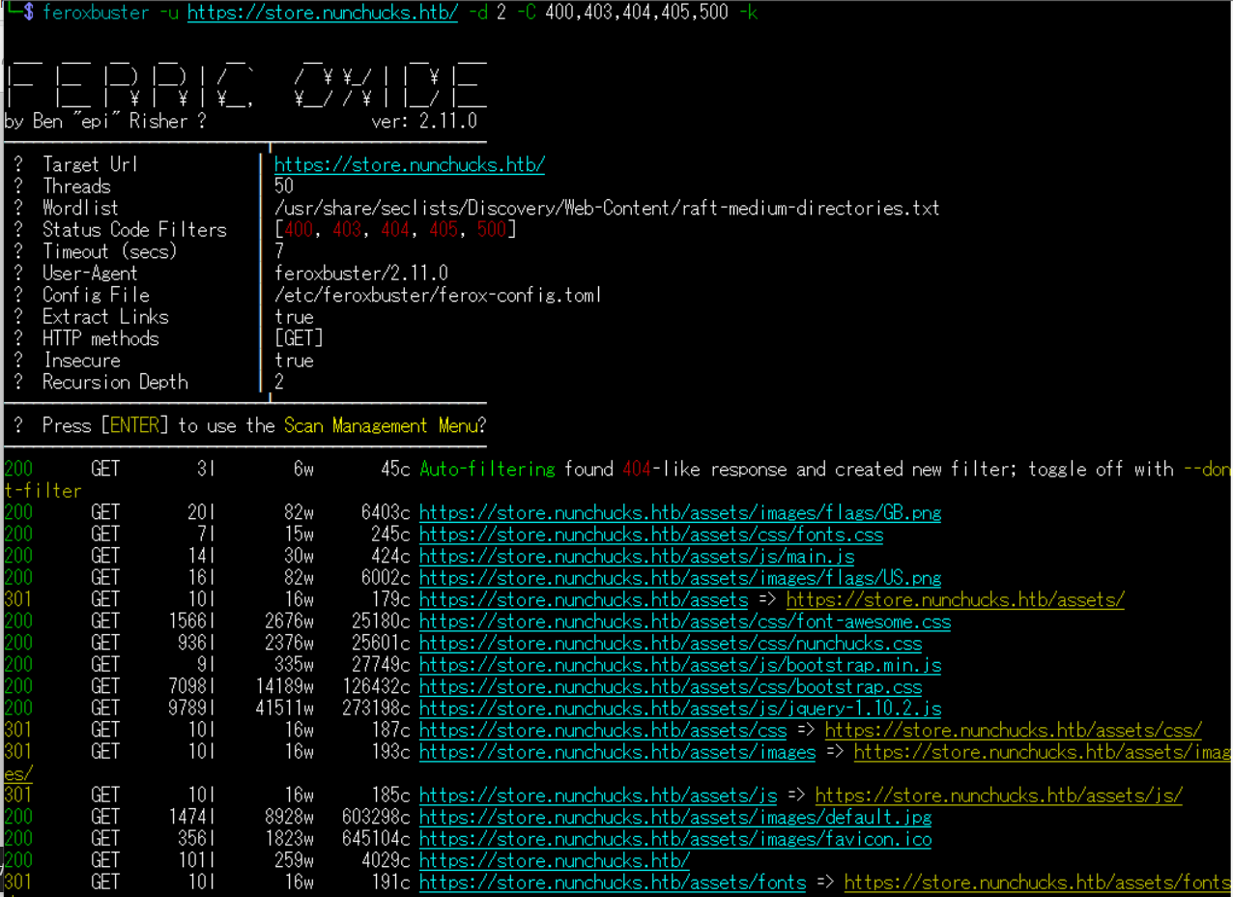Open the jquery-1.10.2.js link

pyautogui.click(x=679, y=709)
